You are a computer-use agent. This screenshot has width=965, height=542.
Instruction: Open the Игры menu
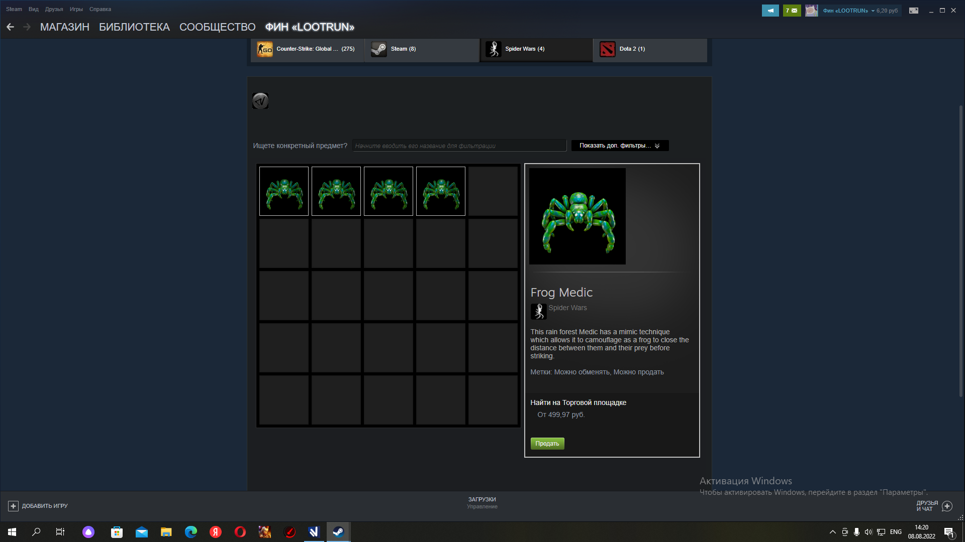(76, 9)
